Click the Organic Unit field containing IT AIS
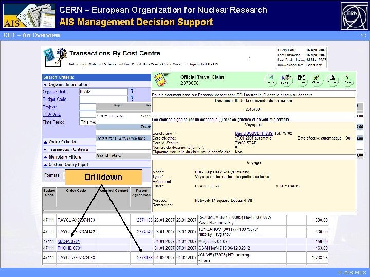 point(104,91)
